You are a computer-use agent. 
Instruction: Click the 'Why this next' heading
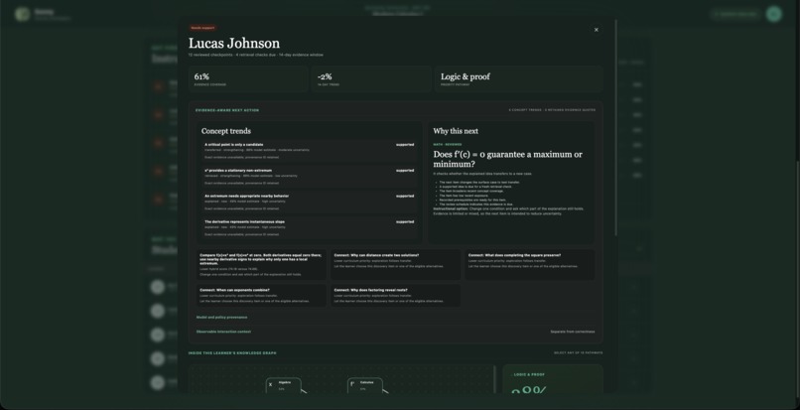pyautogui.click(x=456, y=131)
